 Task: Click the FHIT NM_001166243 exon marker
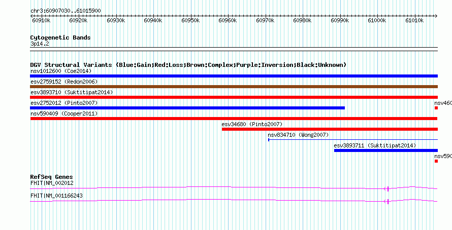point(388,201)
